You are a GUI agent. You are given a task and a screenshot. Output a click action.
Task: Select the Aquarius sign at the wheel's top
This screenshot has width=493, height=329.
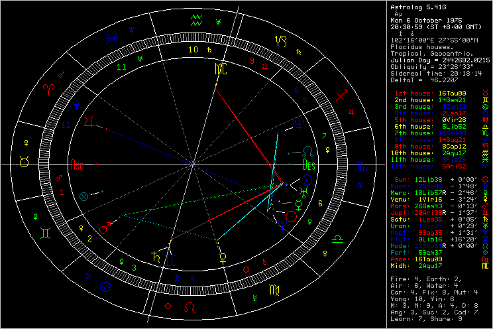point(195,18)
